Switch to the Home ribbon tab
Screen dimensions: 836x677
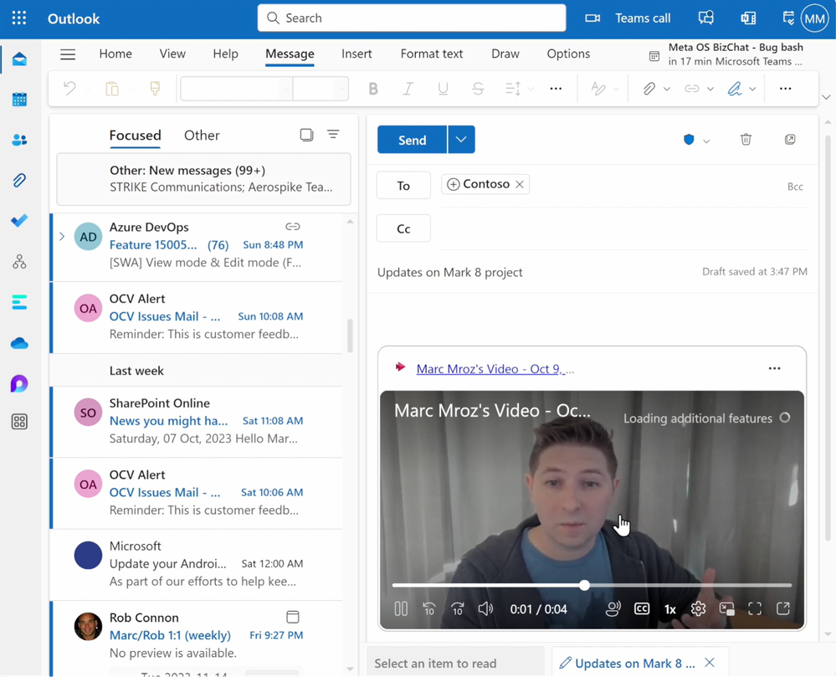(115, 54)
